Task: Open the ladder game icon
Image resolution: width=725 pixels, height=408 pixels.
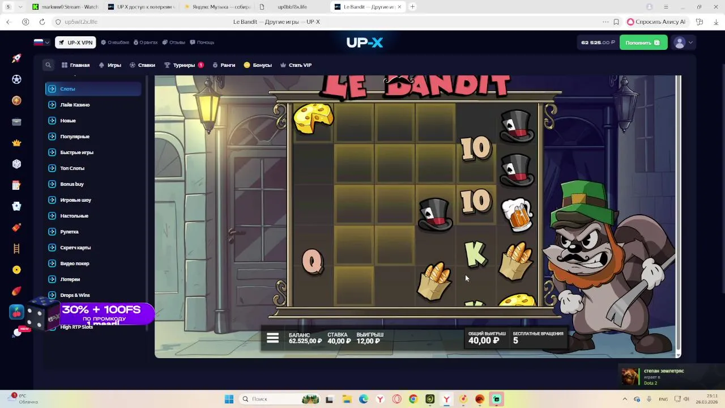Action: [16, 248]
